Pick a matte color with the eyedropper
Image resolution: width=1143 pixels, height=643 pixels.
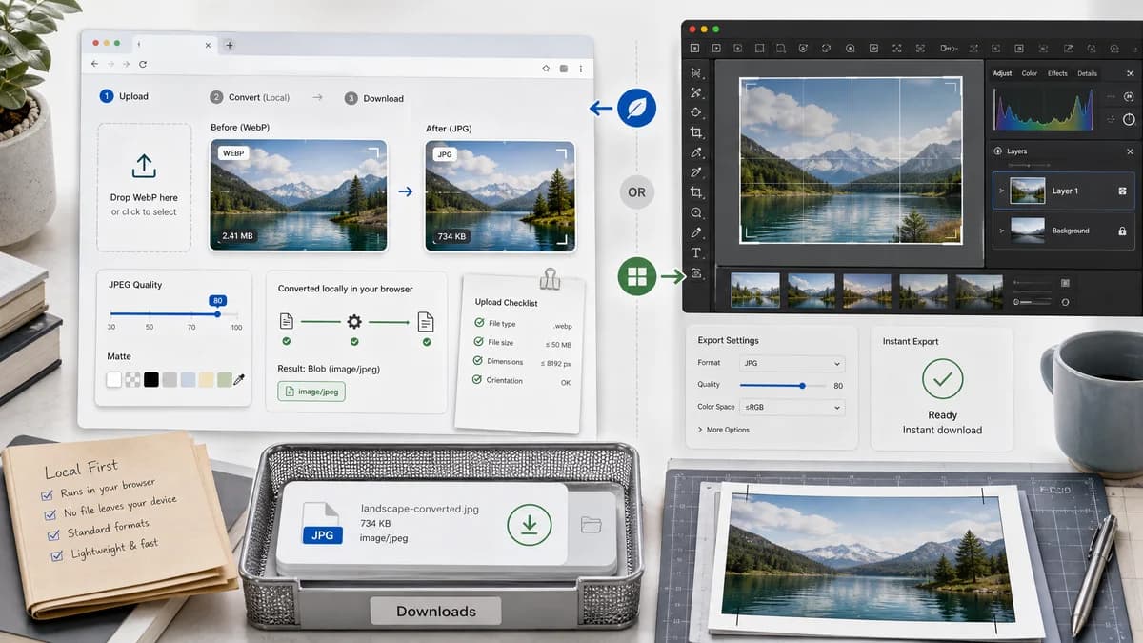239,379
